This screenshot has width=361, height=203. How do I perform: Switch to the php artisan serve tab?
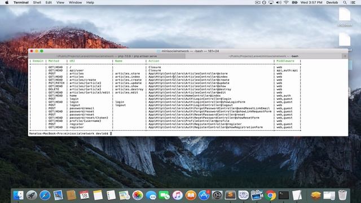107,56
